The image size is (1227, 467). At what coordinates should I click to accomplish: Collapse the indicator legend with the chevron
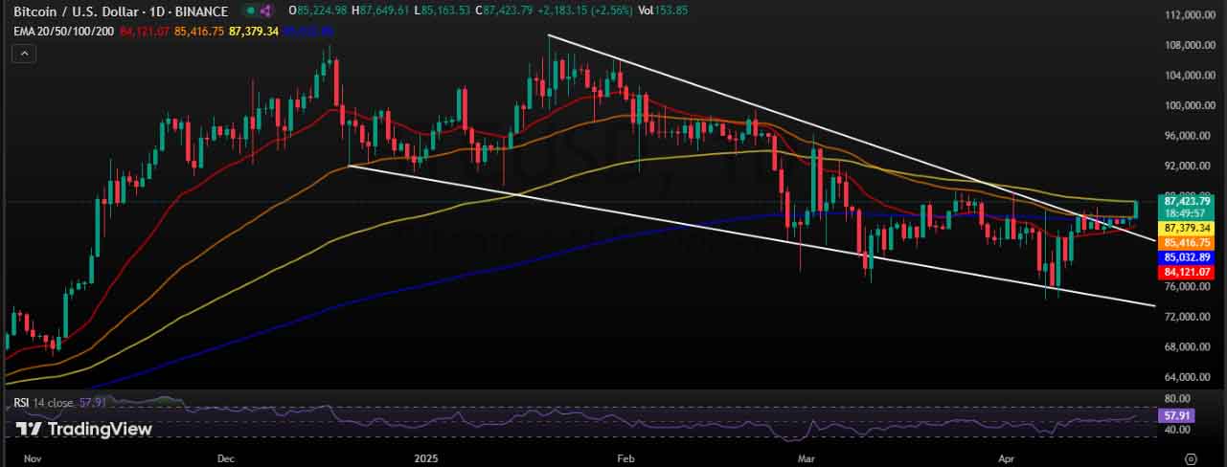coord(23,54)
